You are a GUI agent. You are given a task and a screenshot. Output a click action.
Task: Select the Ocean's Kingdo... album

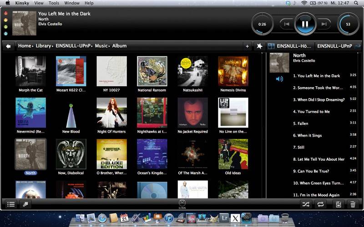coord(152,154)
